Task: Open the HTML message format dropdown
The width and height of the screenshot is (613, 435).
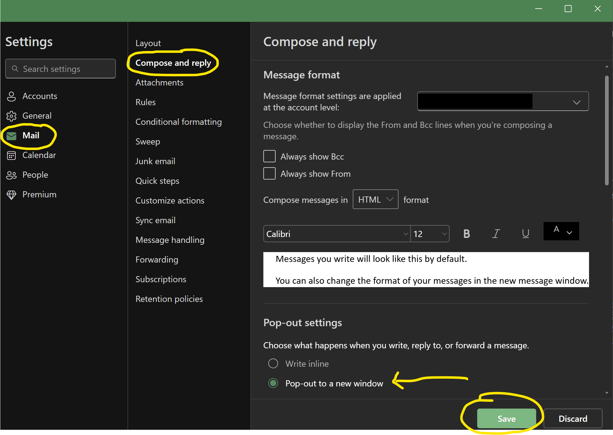Action: (x=375, y=200)
